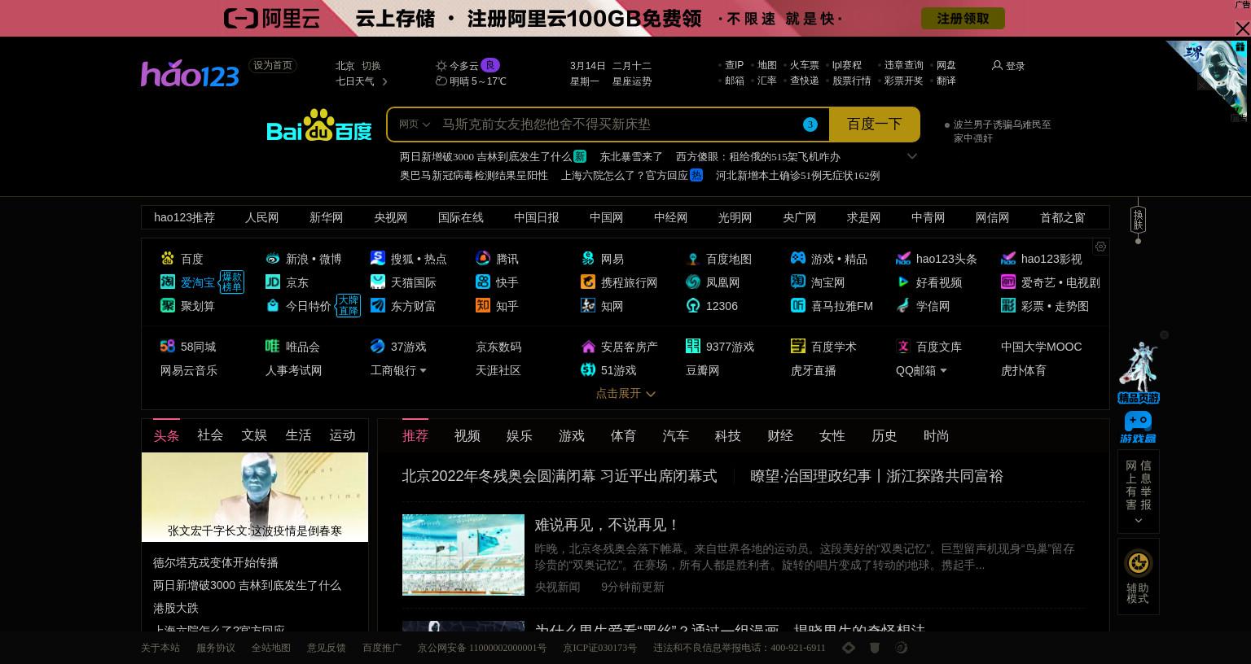1251x664 pixels.
Task: Click the 德尔塔克戎变体开始传播 headline
Action: (216, 562)
